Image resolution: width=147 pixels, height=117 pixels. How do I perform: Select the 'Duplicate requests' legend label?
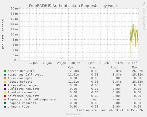(x=24, y=89)
